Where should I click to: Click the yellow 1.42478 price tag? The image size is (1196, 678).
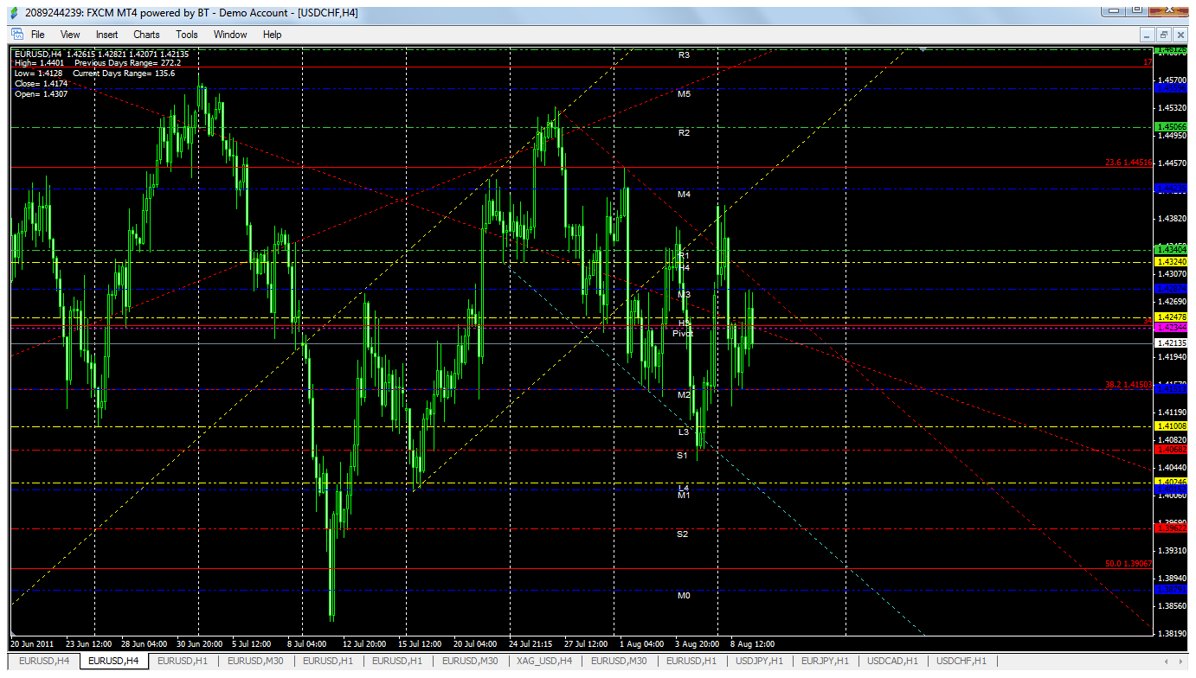coord(1171,317)
